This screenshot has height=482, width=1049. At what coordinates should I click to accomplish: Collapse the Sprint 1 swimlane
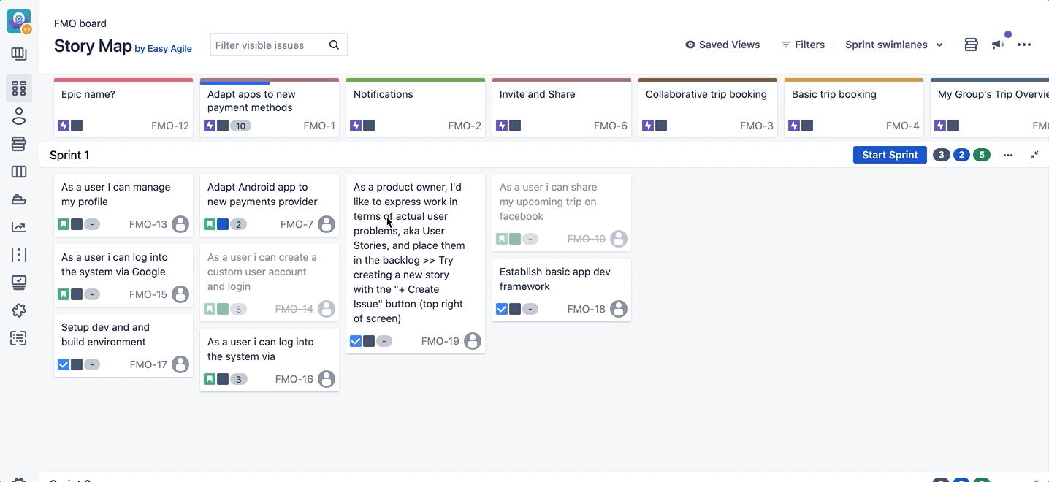tap(1034, 155)
